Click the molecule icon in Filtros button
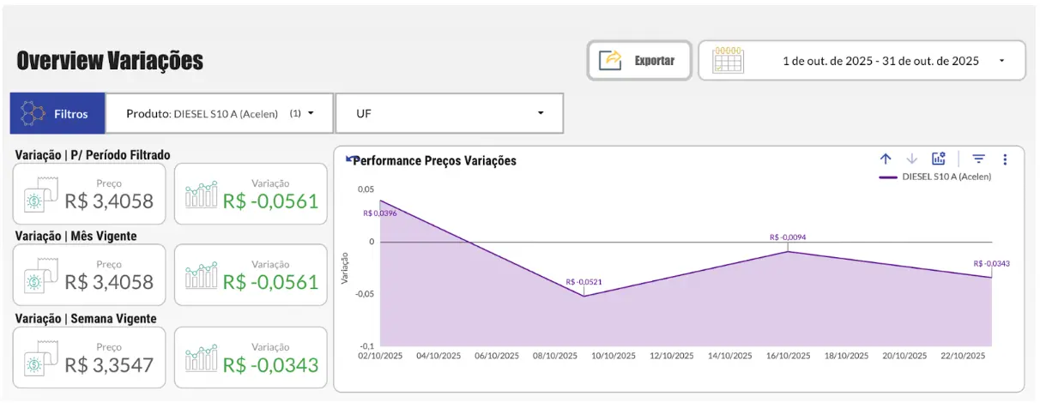The height and width of the screenshot is (408, 1040). pyautogui.click(x=33, y=113)
